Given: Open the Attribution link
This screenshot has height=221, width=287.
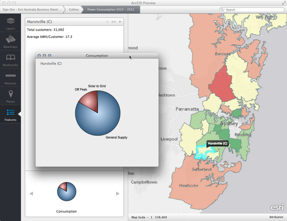Looking at the screenshot, I should [x=276, y=217].
